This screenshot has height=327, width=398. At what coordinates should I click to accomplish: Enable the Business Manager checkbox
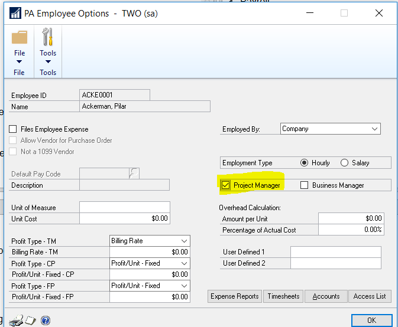(x=305, y=185)
